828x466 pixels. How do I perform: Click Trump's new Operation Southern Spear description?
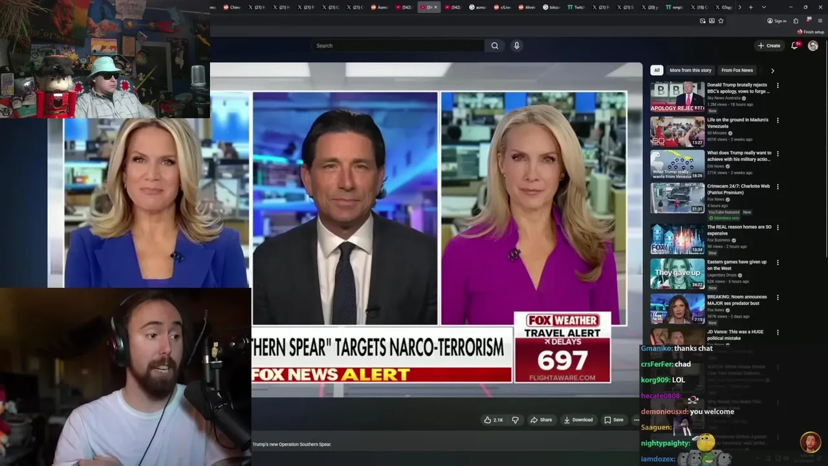292,445
